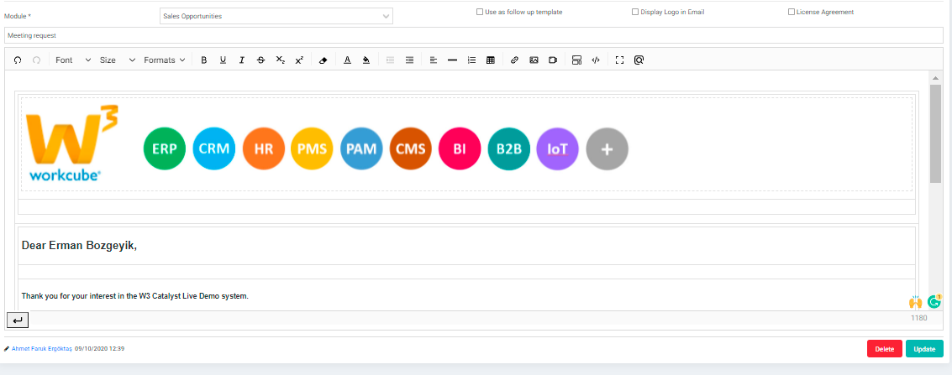Click the blue CRM circle
952x375 pixels.
(x=213, y=148)
